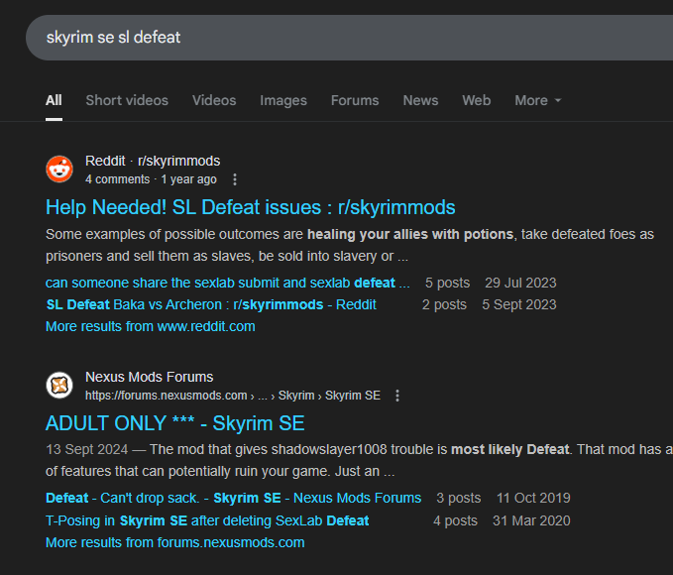Open 'ADULT ONLY *** - Skyrim SE' result
Image resolution: width=673 pixels, height=575 pixels.
tap(175, 423)
